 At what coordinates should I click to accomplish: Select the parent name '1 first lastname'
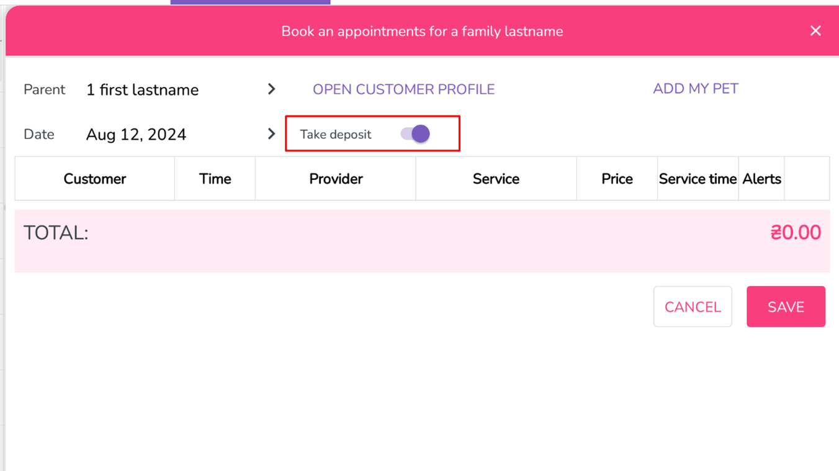click(x=142, y=90)
